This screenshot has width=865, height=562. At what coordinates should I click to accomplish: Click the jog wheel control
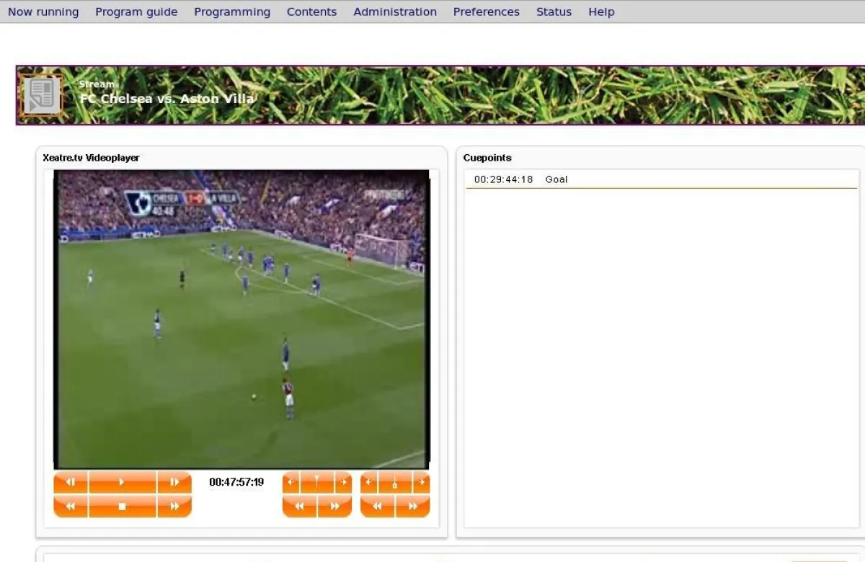[395, 482]
